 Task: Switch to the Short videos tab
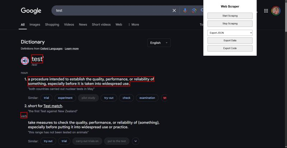pos(101,24)
